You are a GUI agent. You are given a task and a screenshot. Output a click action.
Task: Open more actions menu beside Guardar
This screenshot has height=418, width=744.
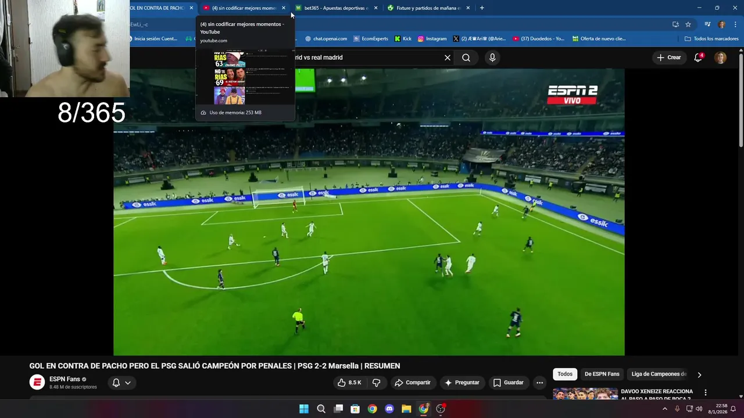[x=539, y=383]
